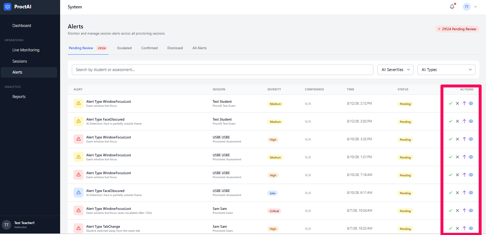This screenshot has width=486, height=235.
Task: View details of the 6:11 AM alert
Action: (x=471, y=193)
